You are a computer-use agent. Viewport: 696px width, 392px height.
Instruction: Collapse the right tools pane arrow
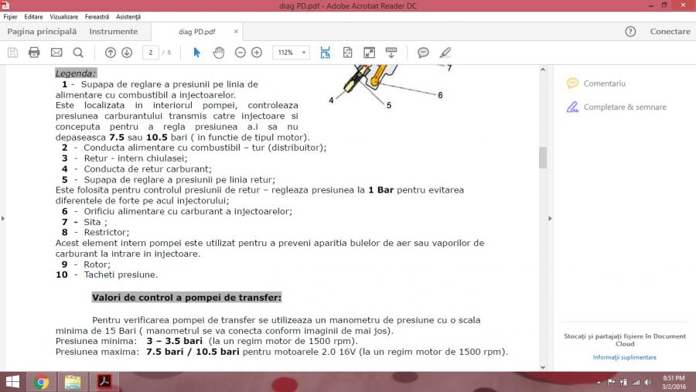pyautogui.click(x=550, y=219)
